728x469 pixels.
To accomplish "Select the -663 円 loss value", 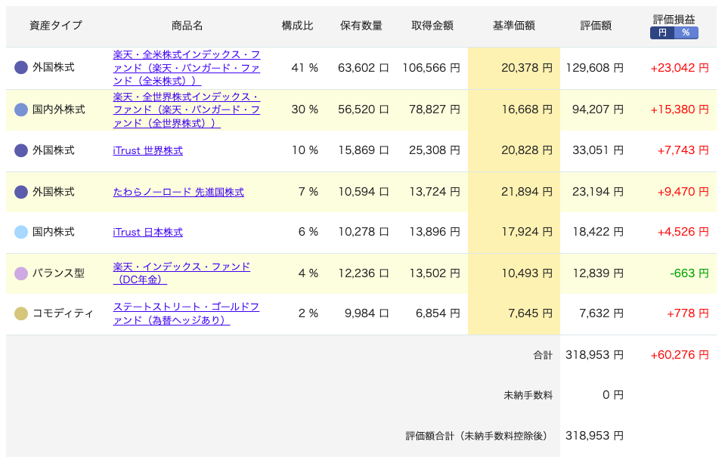I will point(689,273).
